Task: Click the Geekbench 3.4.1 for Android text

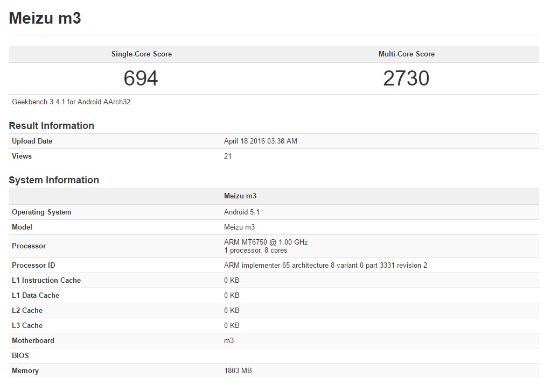Action: pos(71,102)
